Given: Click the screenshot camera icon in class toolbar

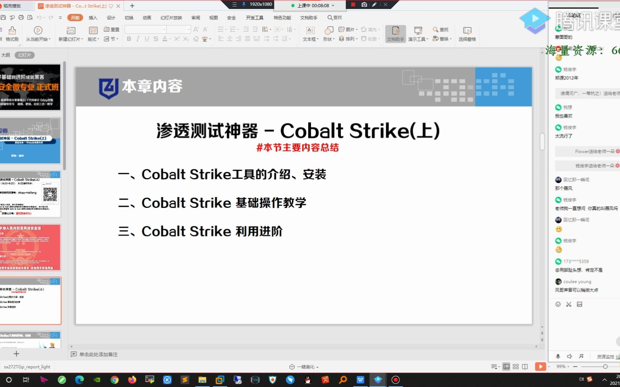Looking at the screenshot, I should click(364, 5).
